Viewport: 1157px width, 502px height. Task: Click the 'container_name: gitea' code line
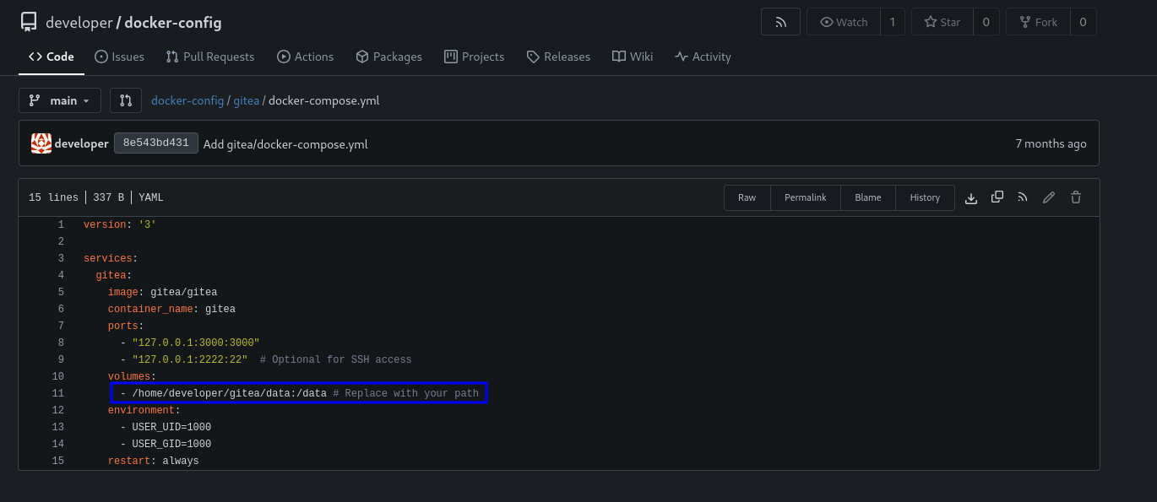coord(171,309)
